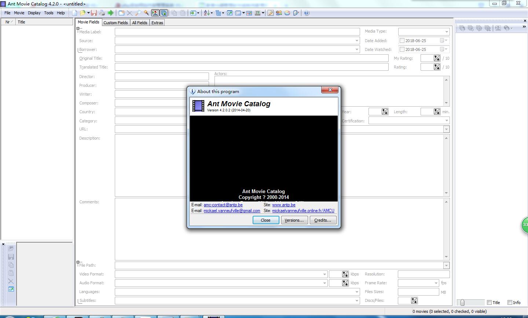Save the catalog with the red floppy icon
Screen dimensions: 528x318
(x=94, y=13)
